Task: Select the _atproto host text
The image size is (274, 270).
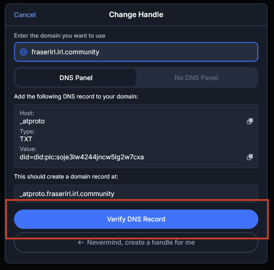Action: [32, 121]
